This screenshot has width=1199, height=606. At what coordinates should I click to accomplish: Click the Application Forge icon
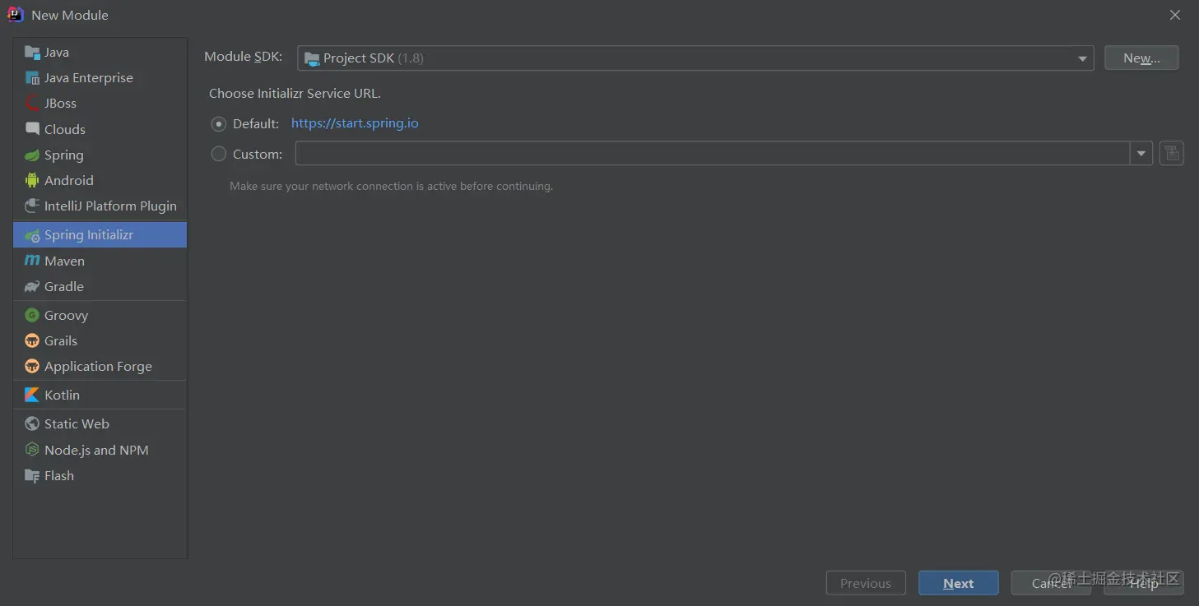[x=32, y=366]
